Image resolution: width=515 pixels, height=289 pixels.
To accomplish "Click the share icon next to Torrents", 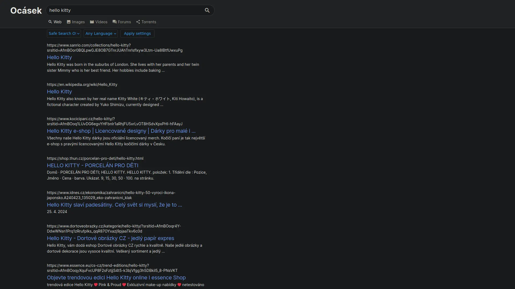I will pyautogui.click(x=138, y=22).
